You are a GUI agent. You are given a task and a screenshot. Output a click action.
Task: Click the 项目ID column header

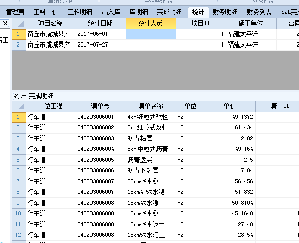(x=201, y=24)
